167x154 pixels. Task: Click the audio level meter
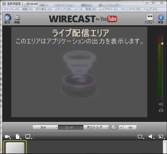tap(159, 67)
